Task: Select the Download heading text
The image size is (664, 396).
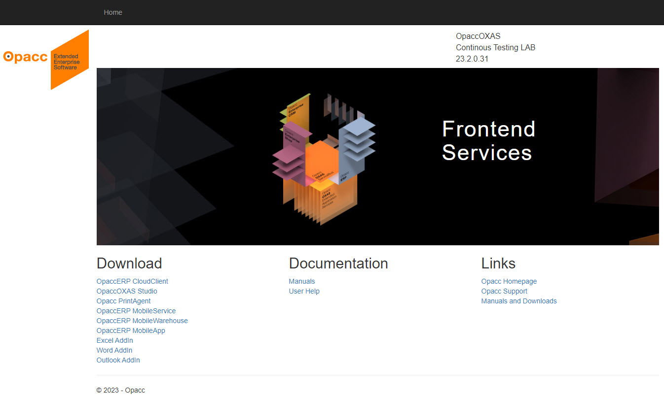Action: pyautogui.click(x=129, y=264)
